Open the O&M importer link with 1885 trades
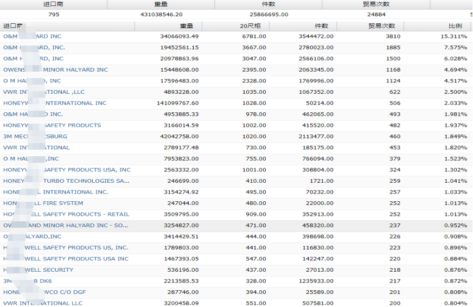Image resolution: width=473 pixels, height=307 pixels. point(34,47)
